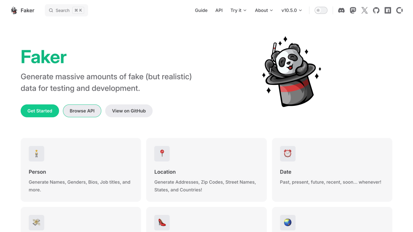Click the Person card emoji icon
Image resolution: width=413 pixels, height=232 pixels.
coord(36,154)
